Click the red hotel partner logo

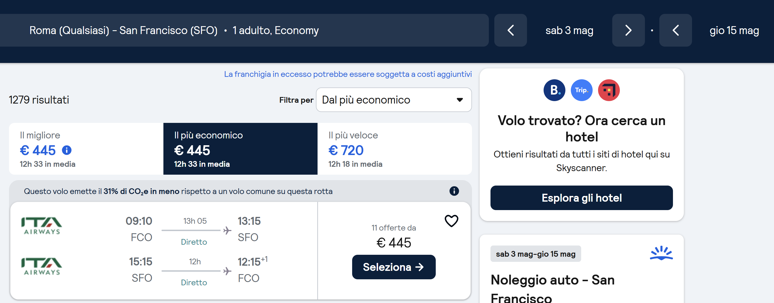pos(608,90)
